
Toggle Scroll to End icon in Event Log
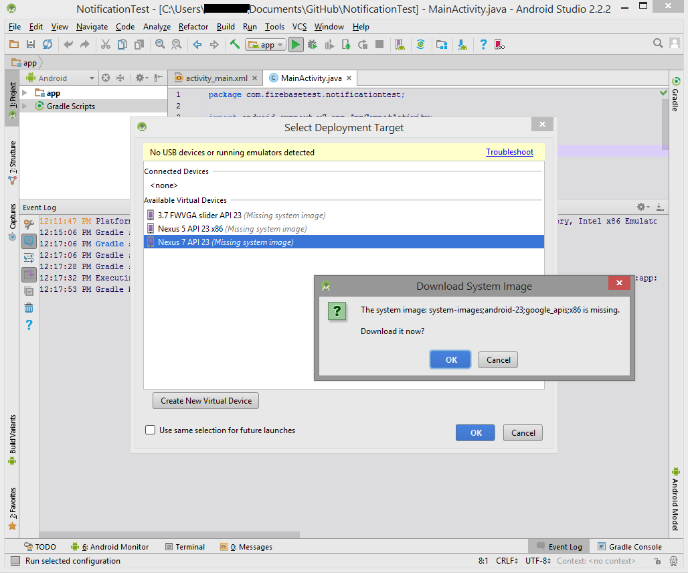[29, 274]
